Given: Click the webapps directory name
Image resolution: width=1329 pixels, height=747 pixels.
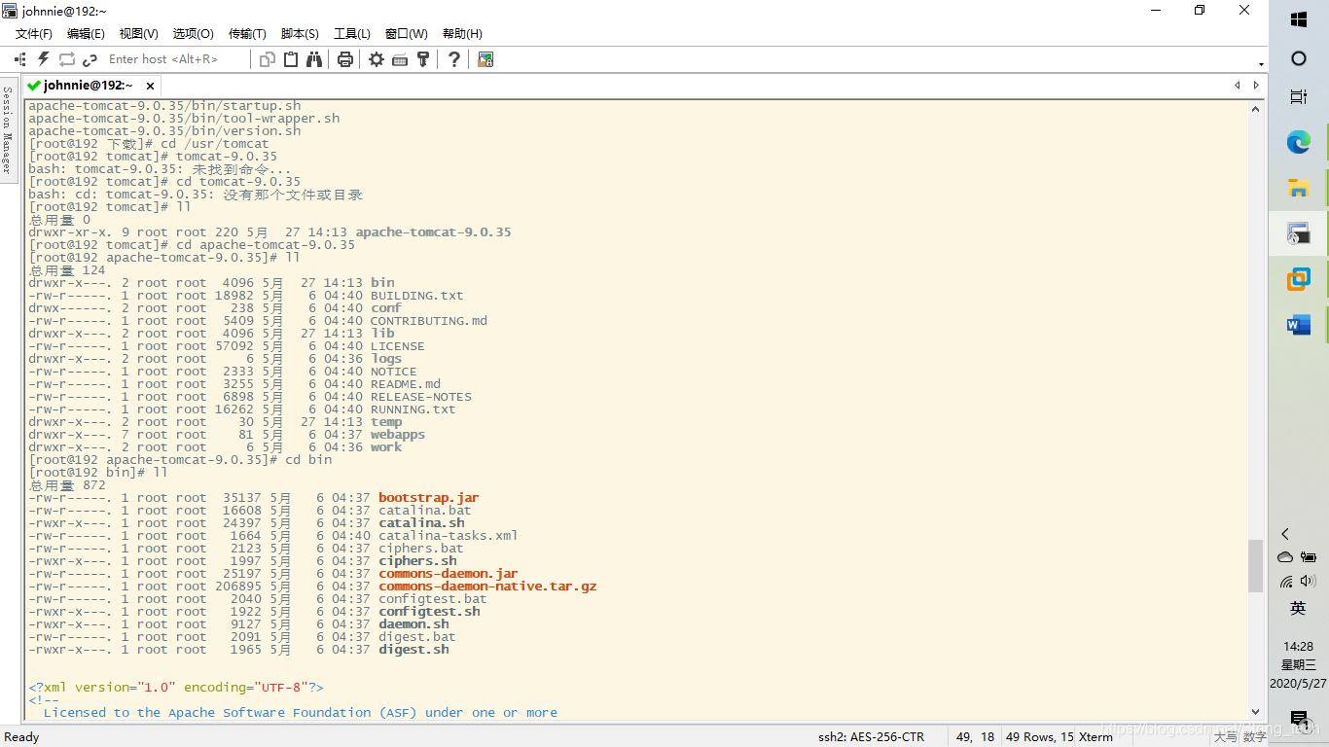Looking at the screenshot, I should (x=398, y=435).
